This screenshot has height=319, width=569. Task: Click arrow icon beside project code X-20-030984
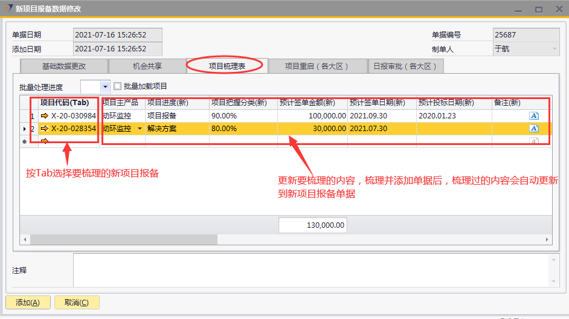(x=44, y=115)
